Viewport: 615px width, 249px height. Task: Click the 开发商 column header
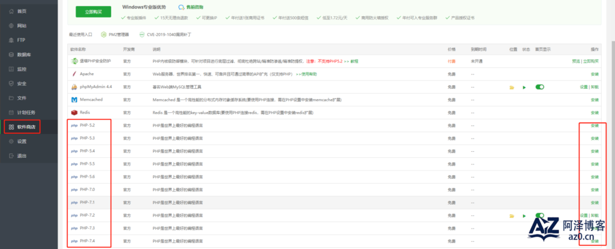click(x=129, y=49)
